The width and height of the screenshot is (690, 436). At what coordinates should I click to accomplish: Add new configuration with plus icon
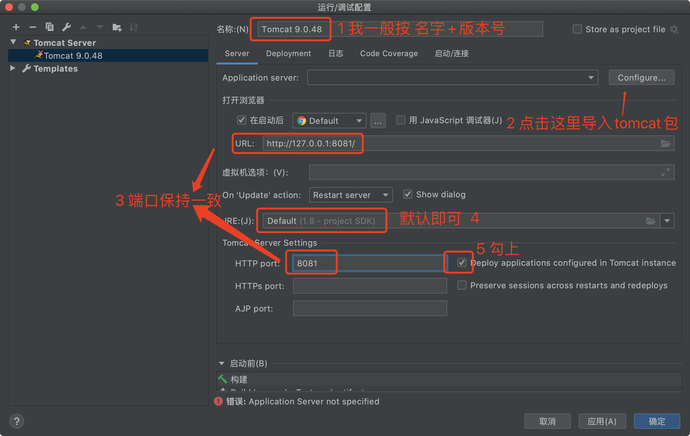click(x=16, y=27)
